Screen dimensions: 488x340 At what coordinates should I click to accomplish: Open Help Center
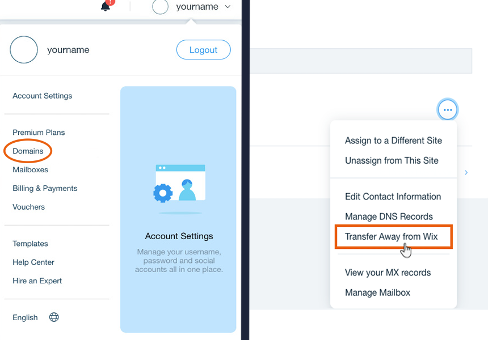33,262
